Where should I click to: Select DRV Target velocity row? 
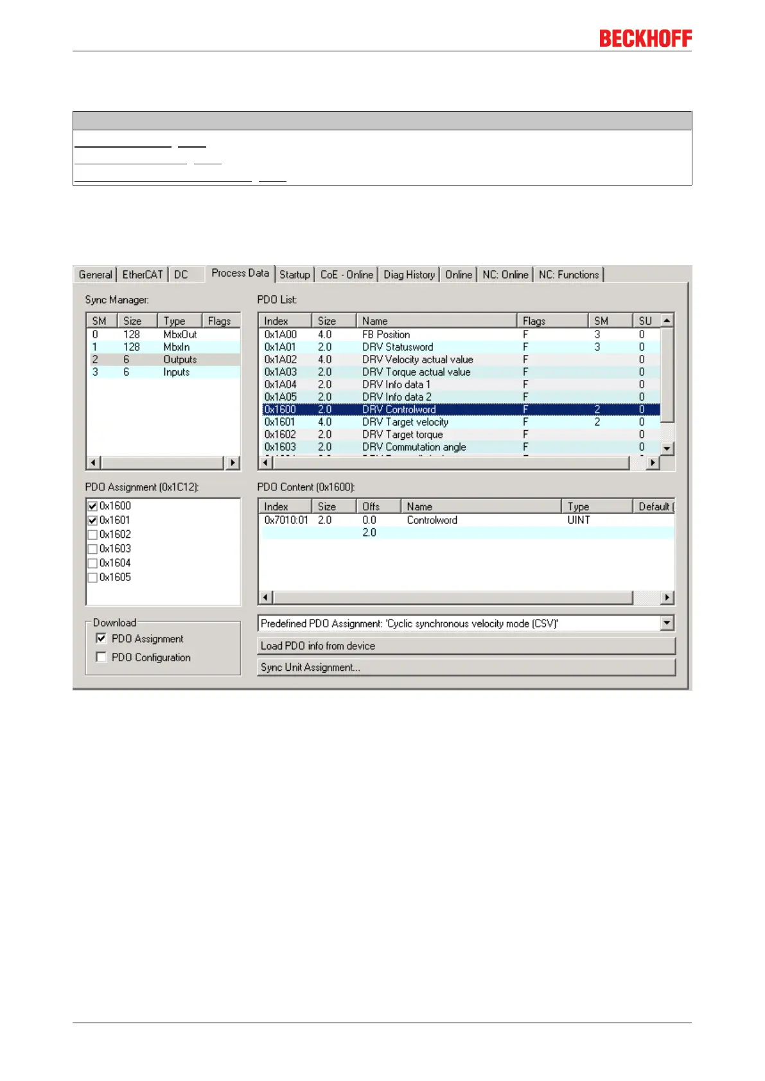(460, 422)
